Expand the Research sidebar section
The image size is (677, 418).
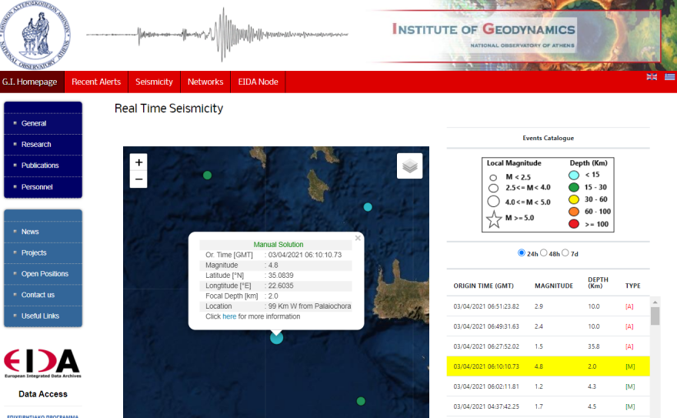36,144
